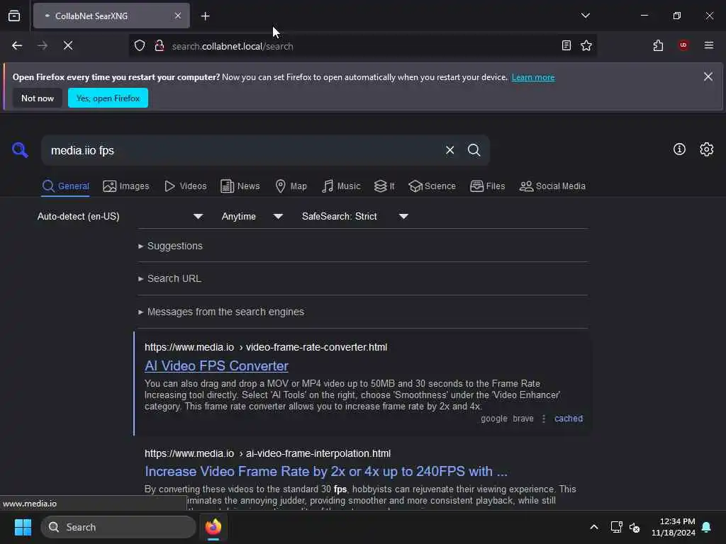Click Firefox taskbar icon
Viewport: 726px width, 544px height.
click(x=213, y=527)
